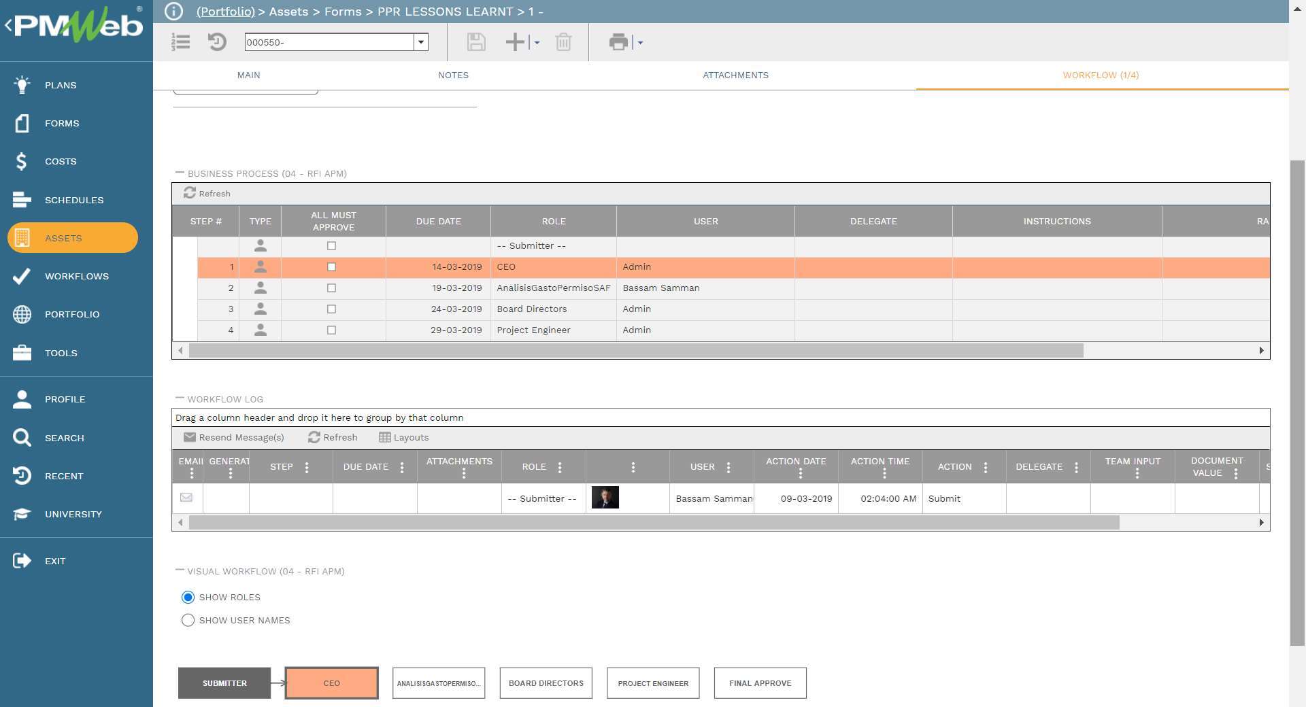Click user type icon in CEO row
The image size is (1306, 707).
click(x=260, y=267)
